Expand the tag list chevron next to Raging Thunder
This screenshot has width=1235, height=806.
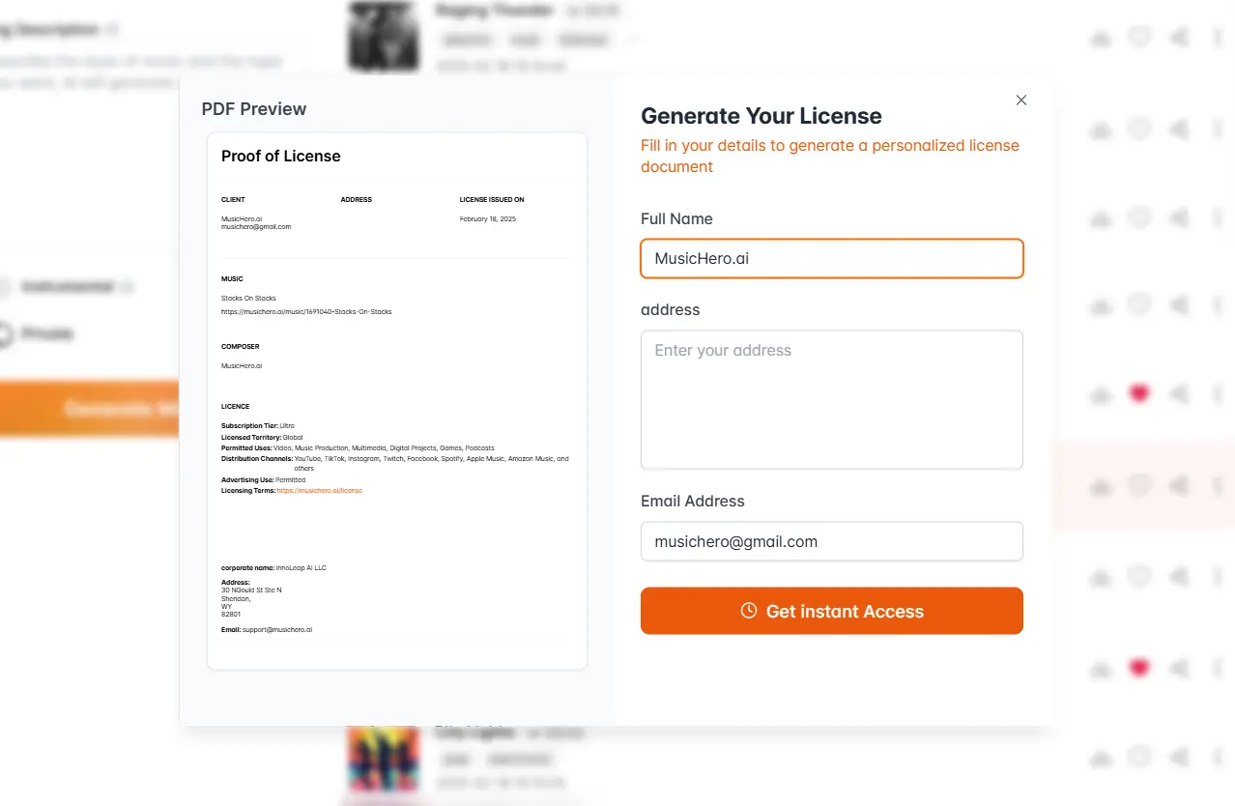pyautogui.click(x=632, y=40)
